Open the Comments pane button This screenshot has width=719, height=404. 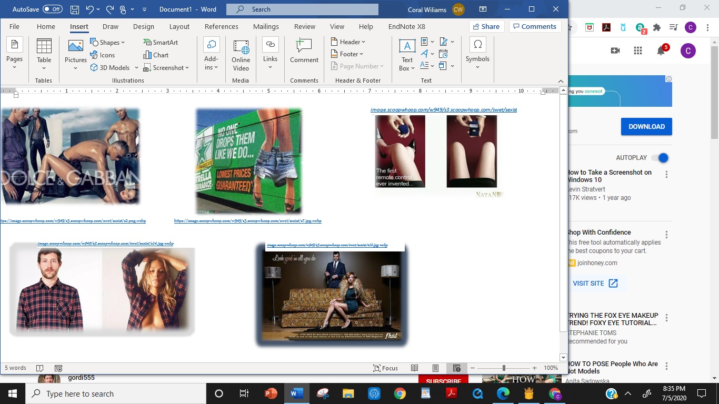coord(535,26)
